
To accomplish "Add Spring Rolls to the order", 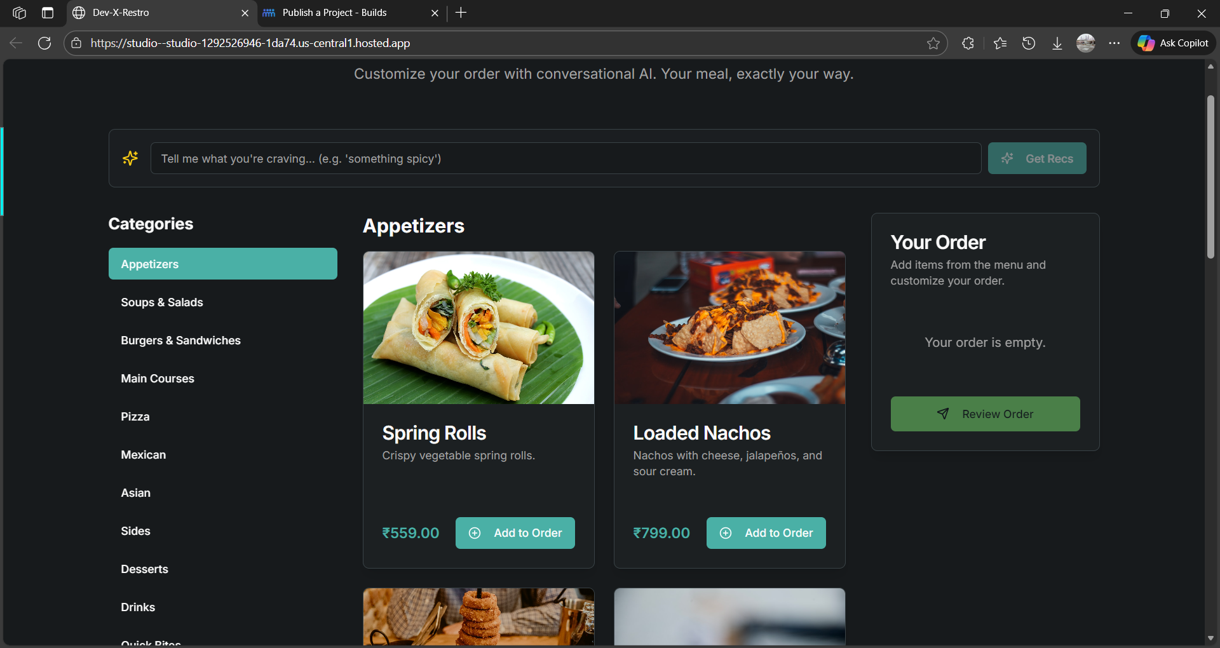I will [x=515, y=533].
